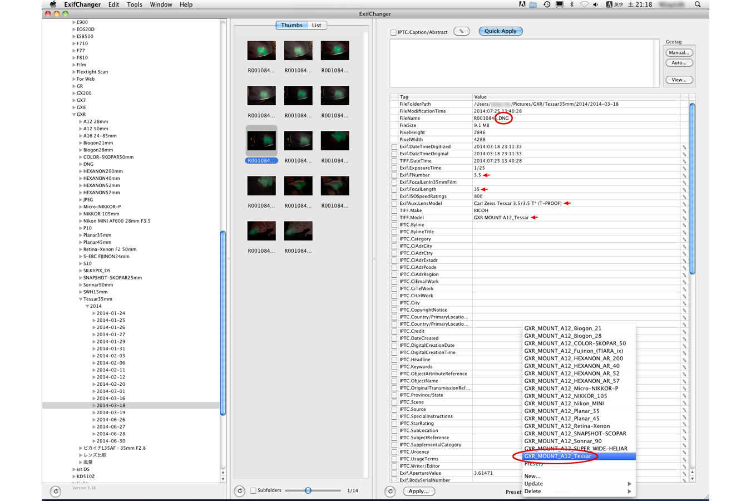Tick the IPTC.Keywords checkbox
This screenshot has height=501, width=751.
(394, 367)
